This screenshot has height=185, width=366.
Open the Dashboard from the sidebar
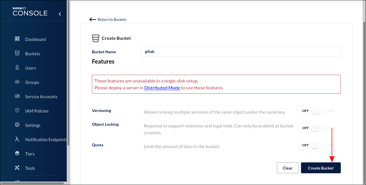click(35, 39)
